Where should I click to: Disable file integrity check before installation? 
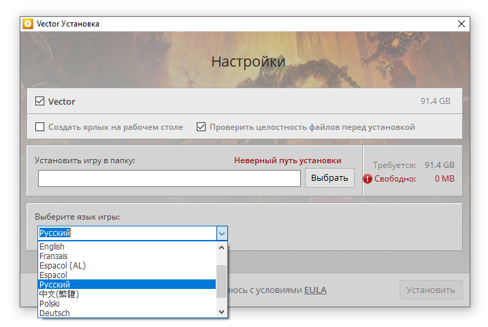click(x=201, y=126)
